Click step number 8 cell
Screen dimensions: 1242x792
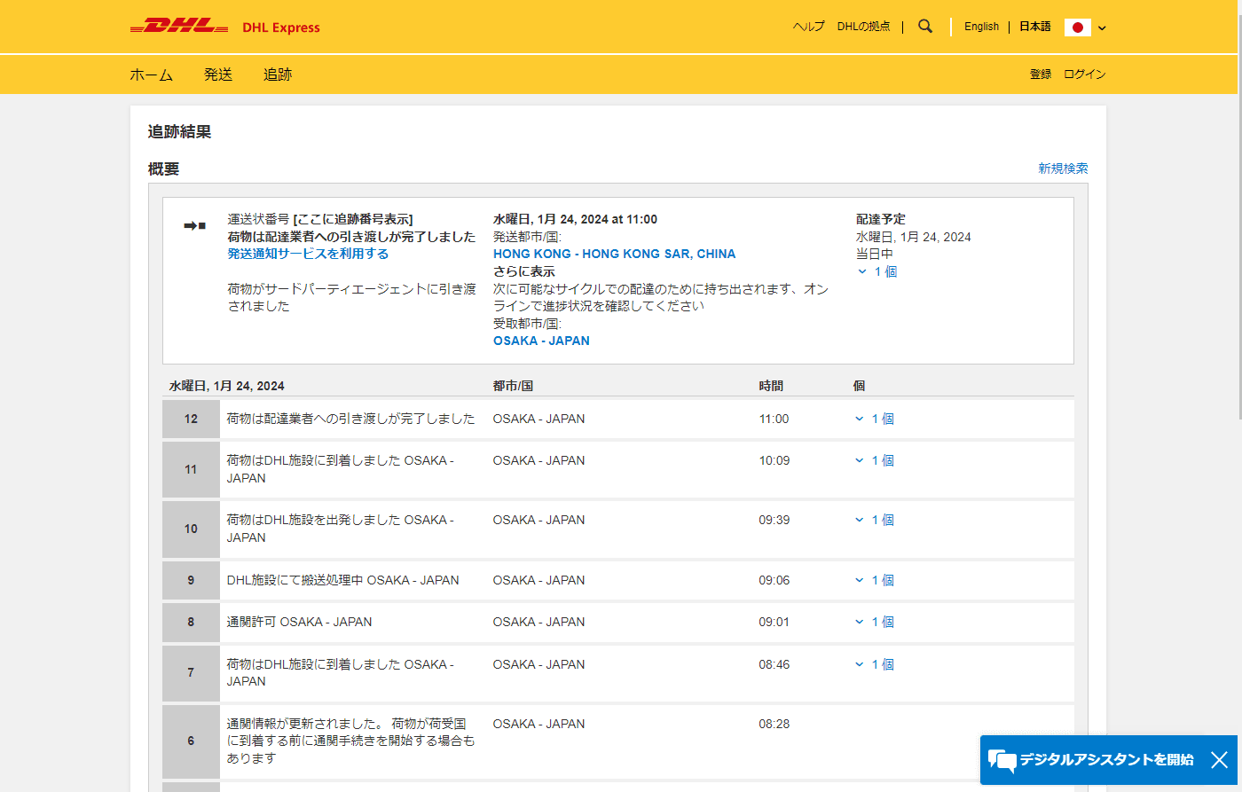coord(191,622)
